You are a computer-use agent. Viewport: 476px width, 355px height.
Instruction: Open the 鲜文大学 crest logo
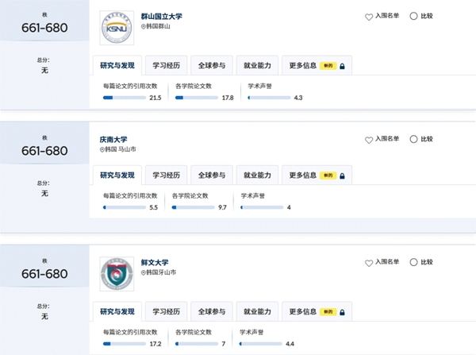click(117, 274)
